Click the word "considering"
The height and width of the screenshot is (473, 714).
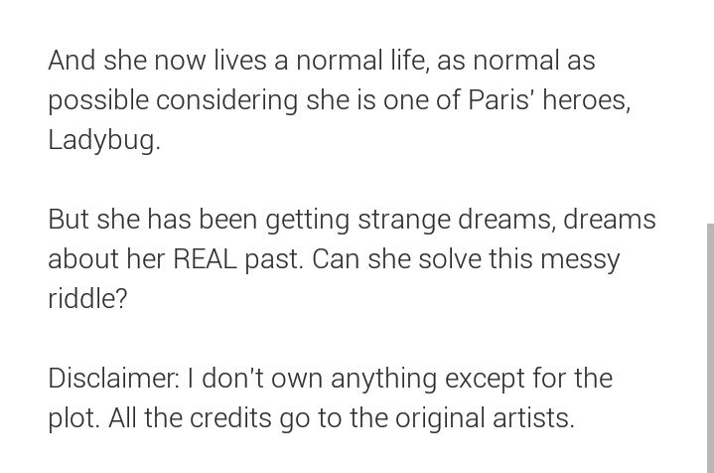[x=226, y=101]
